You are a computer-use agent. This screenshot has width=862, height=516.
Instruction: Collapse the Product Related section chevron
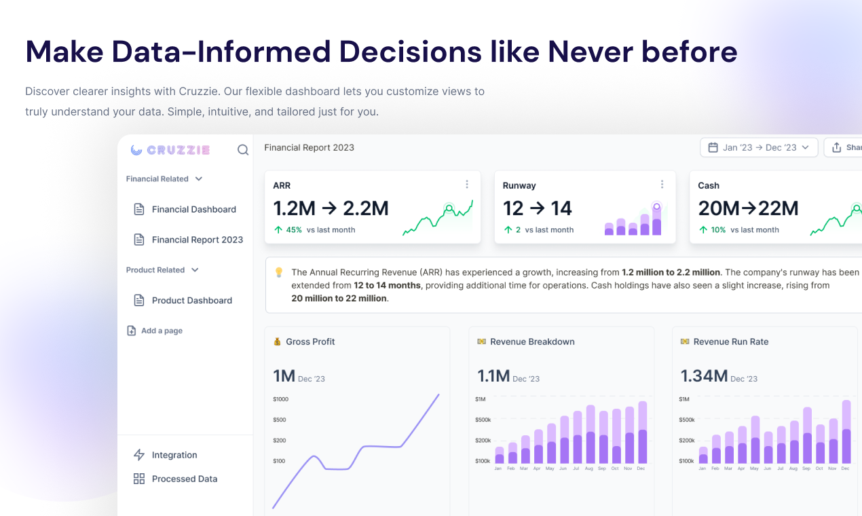coord(195,270)
